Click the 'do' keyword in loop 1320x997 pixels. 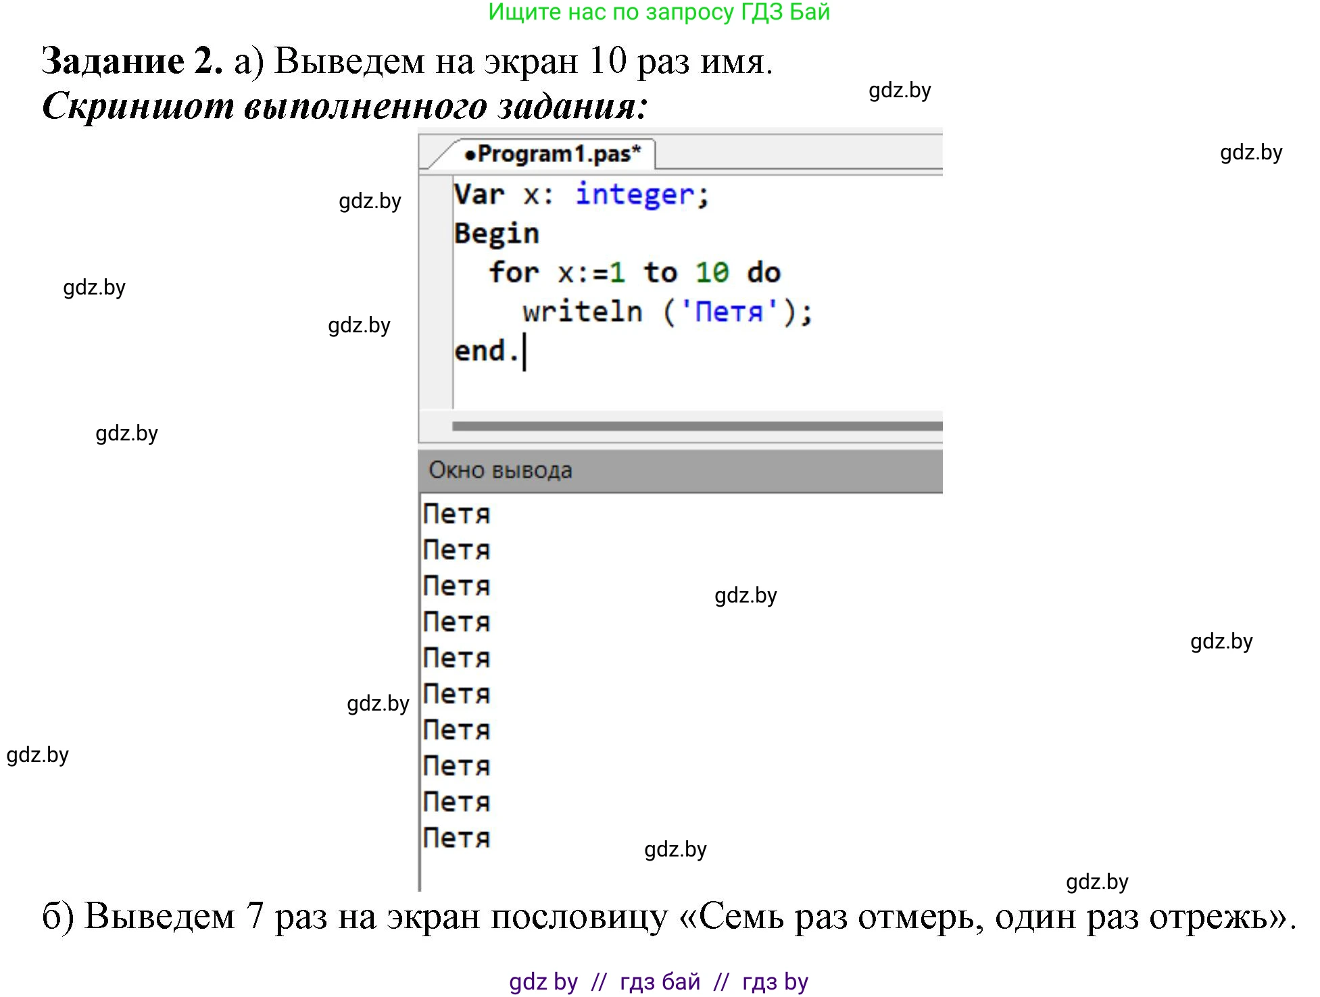pyautogui.click(x=764, y=273)
